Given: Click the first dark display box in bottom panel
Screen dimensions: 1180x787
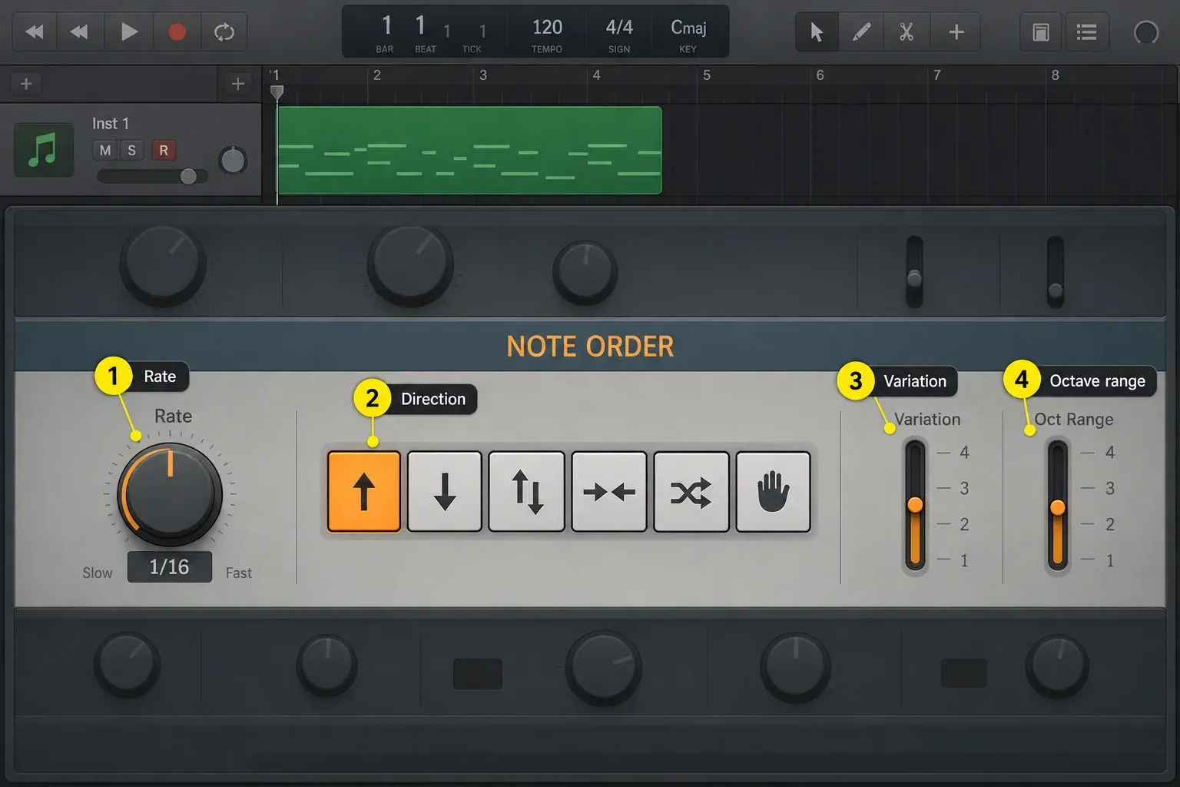Looking at the screenshot, I should [x=478, y=673].
